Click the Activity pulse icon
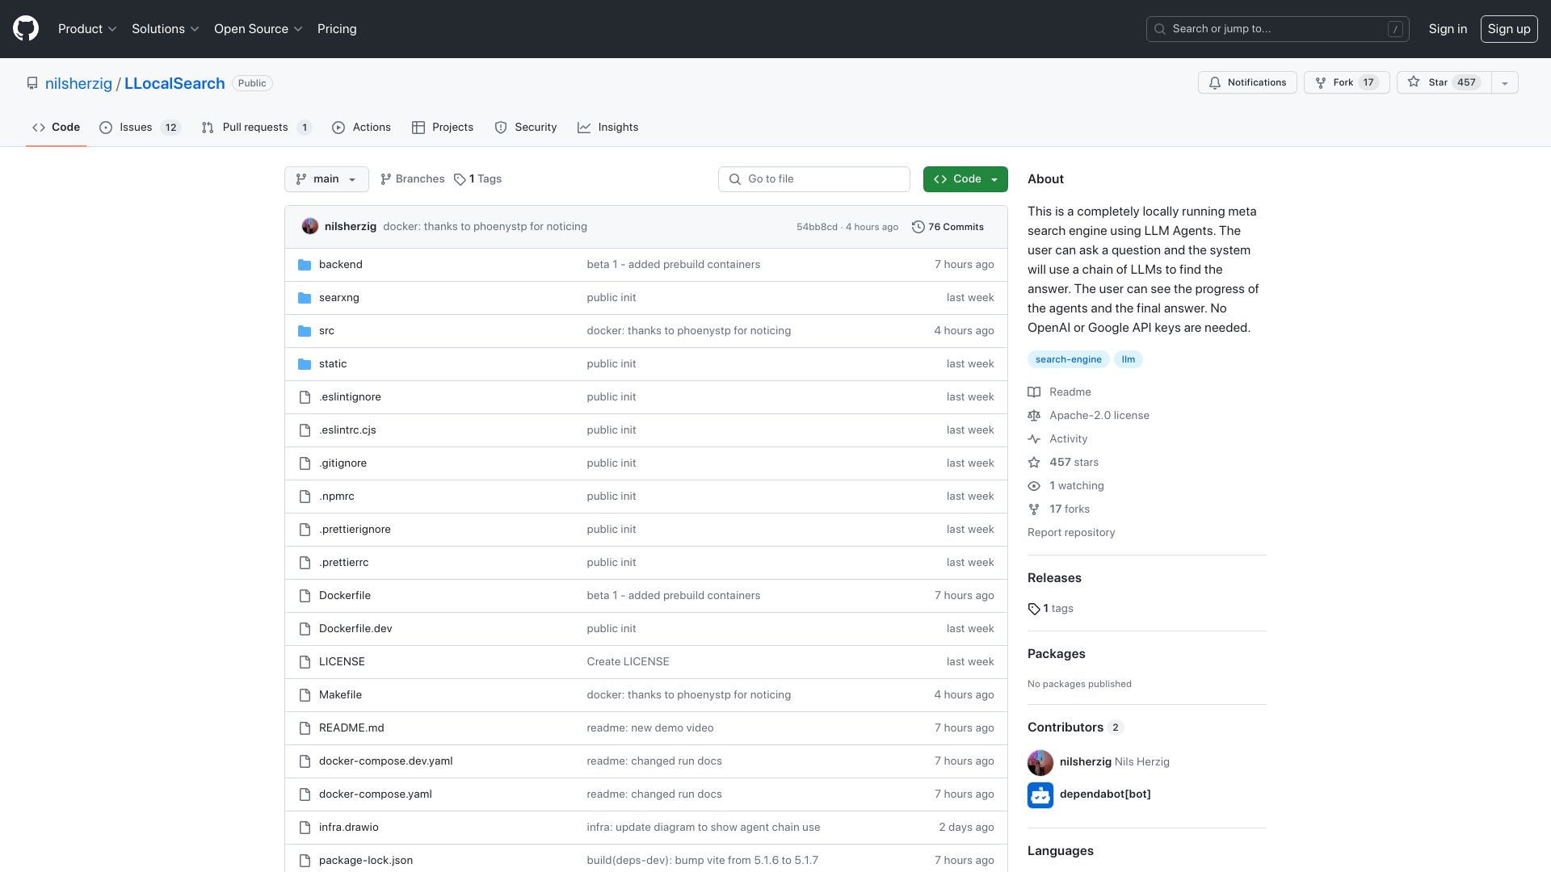Image resolution: width=1551 pixels, height=872 pixels. [1034, 439]
